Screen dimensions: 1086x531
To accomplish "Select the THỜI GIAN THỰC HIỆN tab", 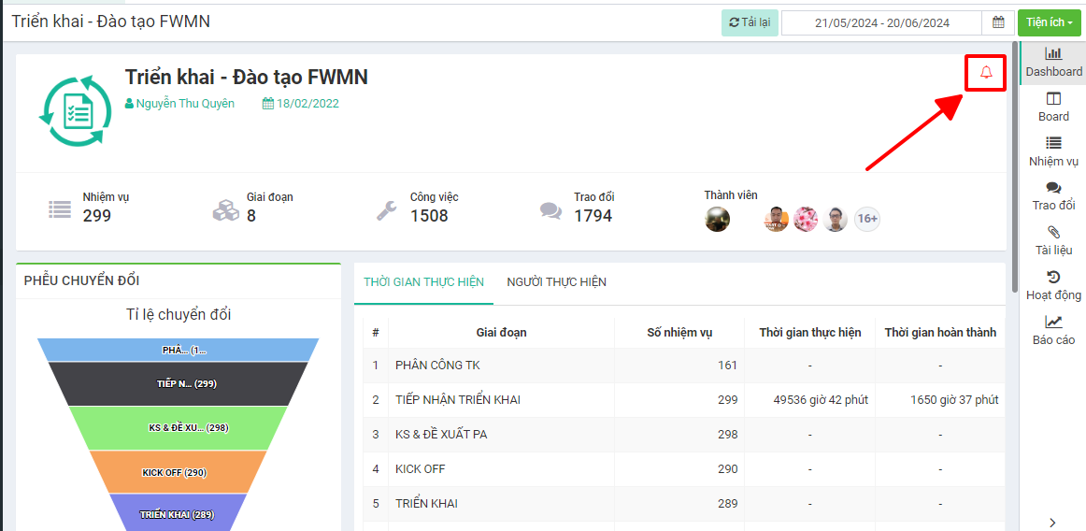I will tap(423, 282).
